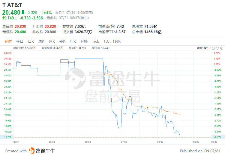The image size is (225, 157).
Task: Click the 08:00 time axis marker
Action: click(x=160, y=142)
